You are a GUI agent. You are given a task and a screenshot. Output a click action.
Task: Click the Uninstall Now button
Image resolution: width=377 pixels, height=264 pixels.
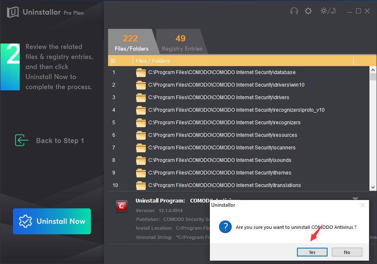pyautogui.click(x=52, y=221)
